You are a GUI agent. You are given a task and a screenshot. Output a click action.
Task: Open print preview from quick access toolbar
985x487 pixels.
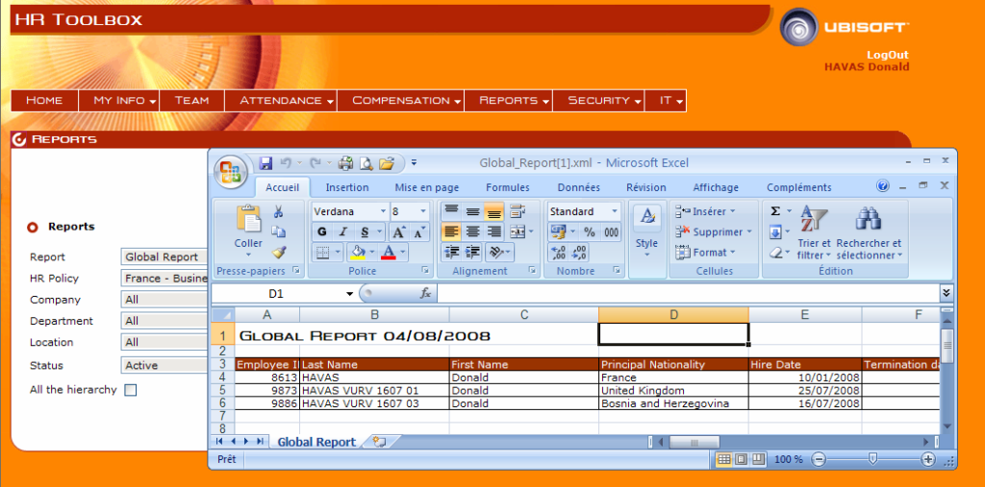[366, 163]
